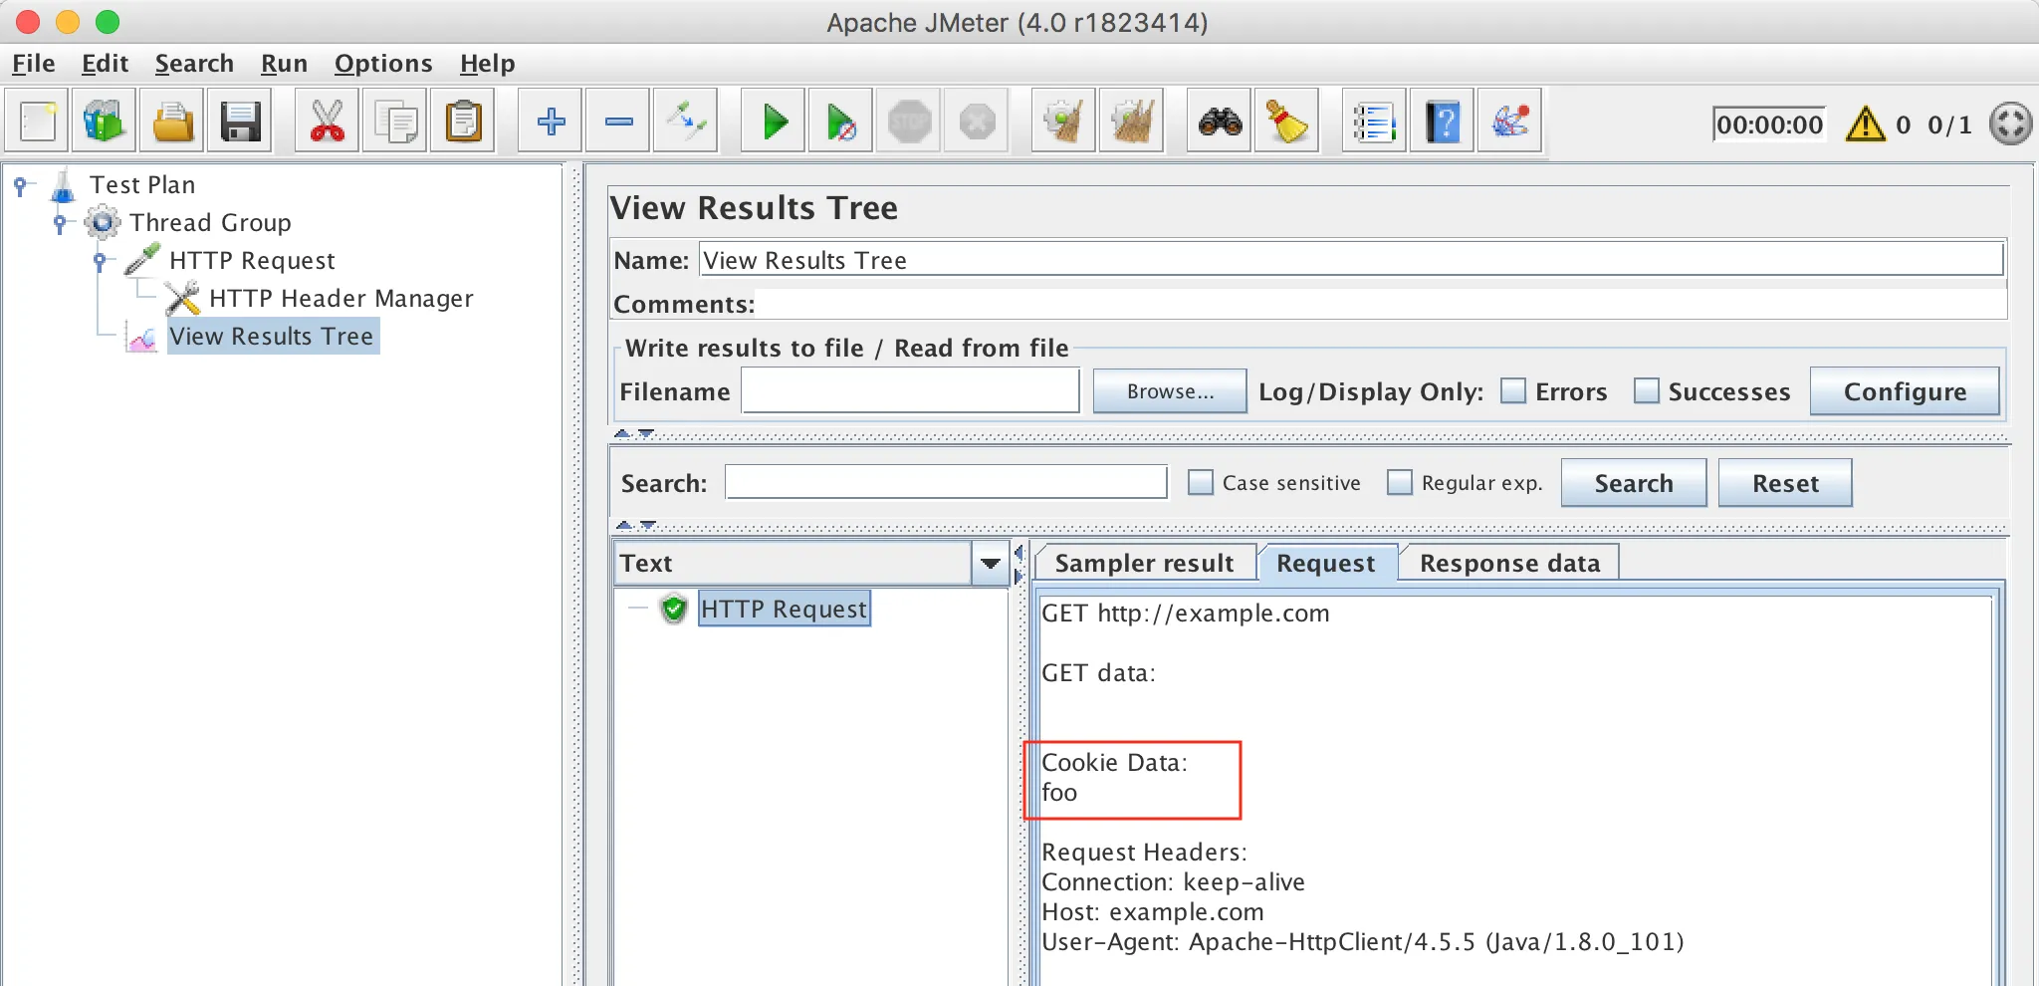Screen dimensions: 2039x986
Task: Collapse all nodes with minus icon
Action: (618, 122)
